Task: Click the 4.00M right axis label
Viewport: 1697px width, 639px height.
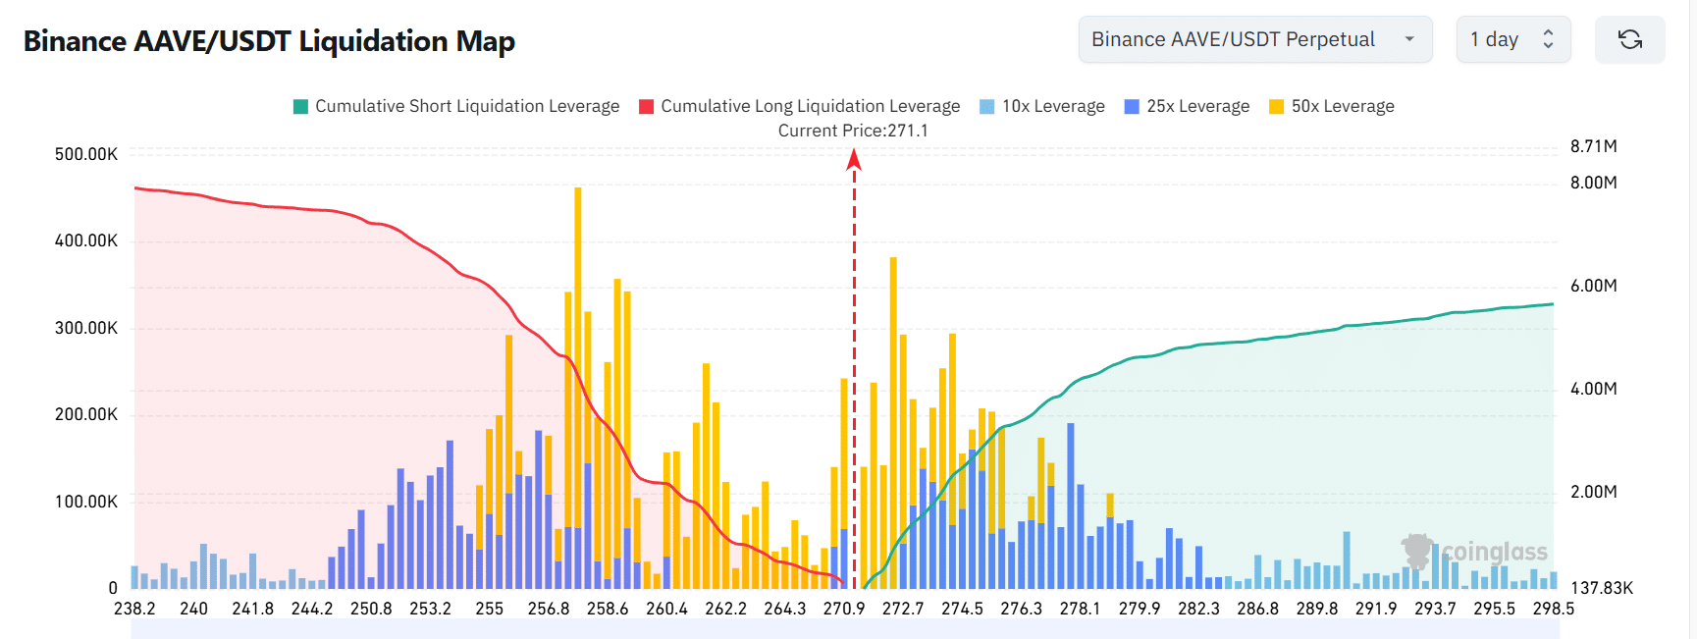Action: pos(1594,389)
